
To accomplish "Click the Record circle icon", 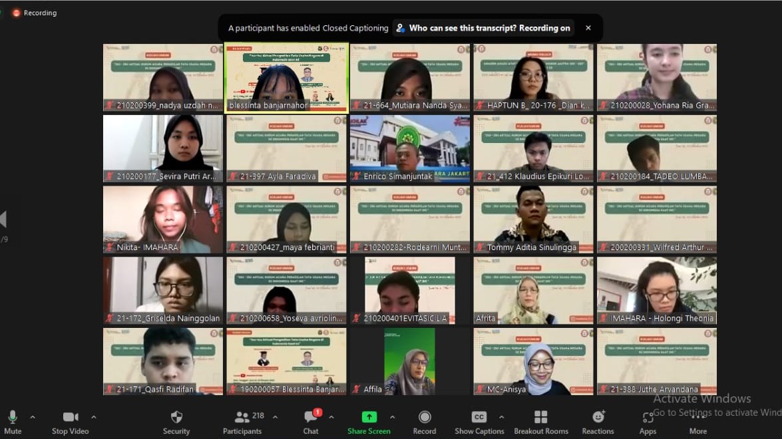I will point(425,416).
